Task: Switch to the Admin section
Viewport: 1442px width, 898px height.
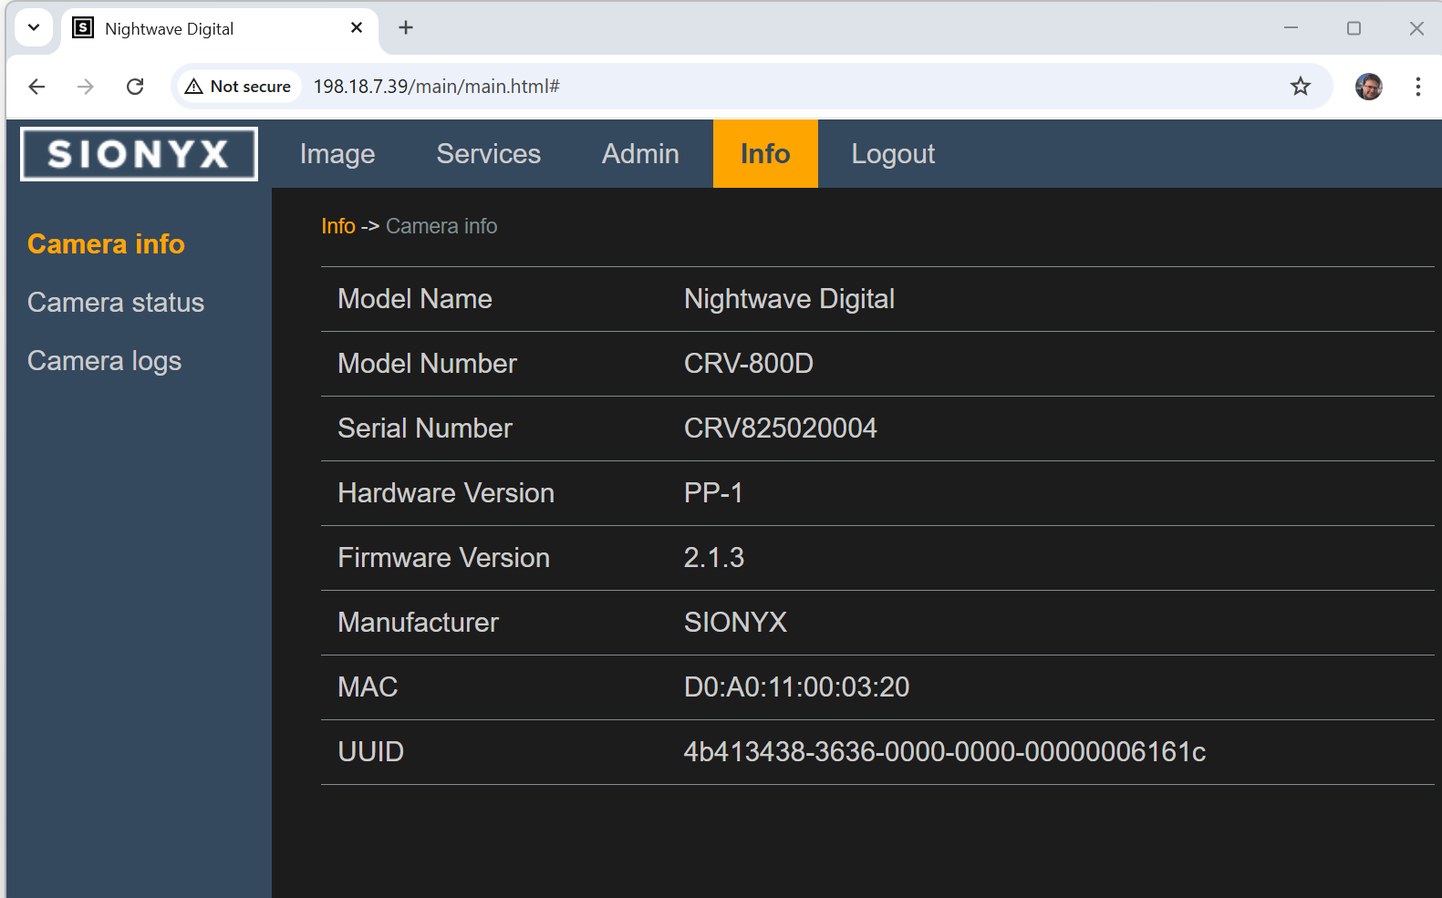Action: point(640,154)
